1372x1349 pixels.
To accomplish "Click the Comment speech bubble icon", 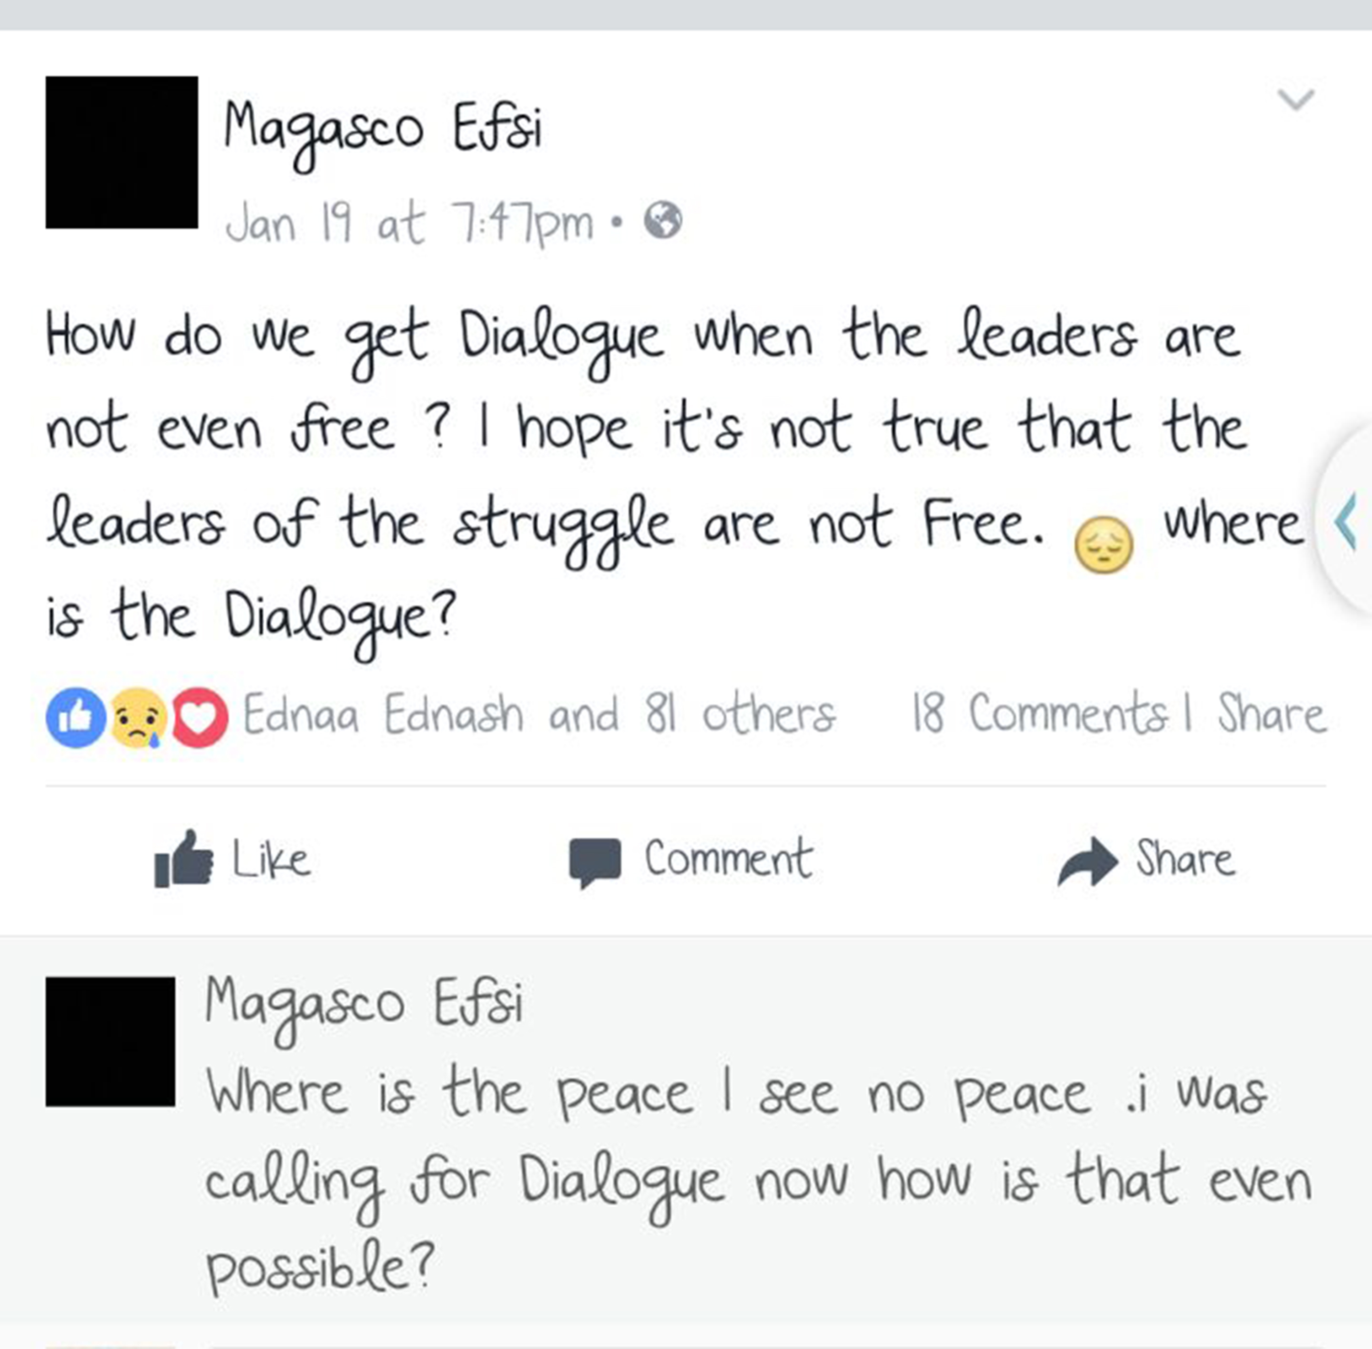I will [x=595, y=863].
